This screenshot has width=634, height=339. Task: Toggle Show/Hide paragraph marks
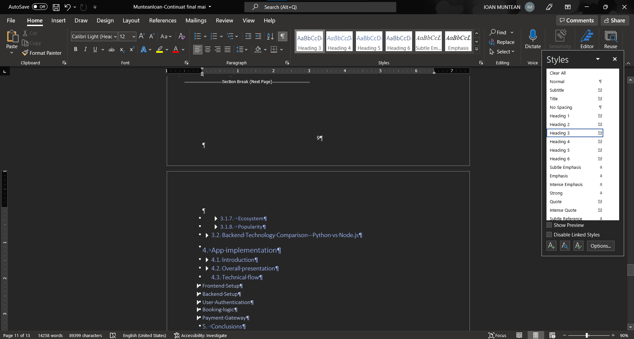pos(282,36)
